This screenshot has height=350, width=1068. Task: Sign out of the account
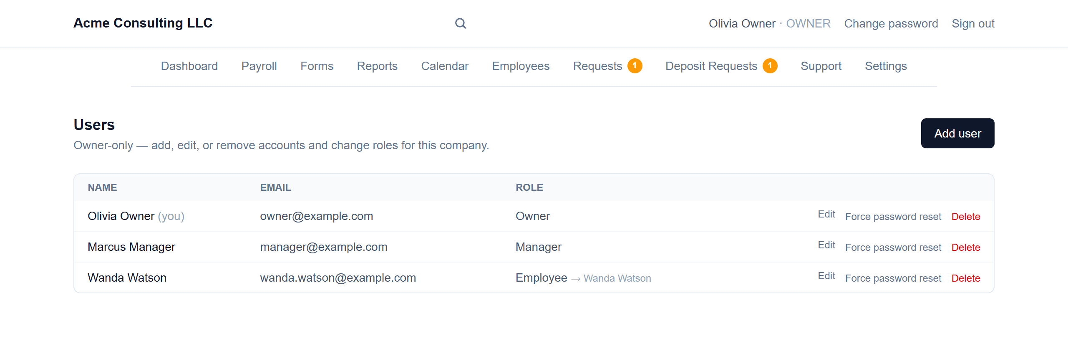pyautogui.click(x=973, y=23)
